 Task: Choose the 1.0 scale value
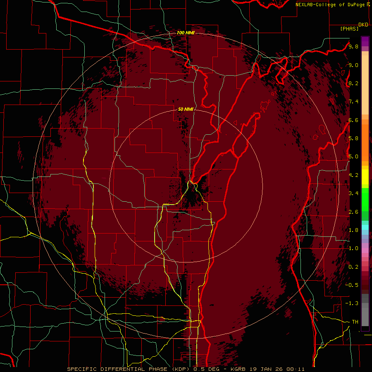click(353, 248)
